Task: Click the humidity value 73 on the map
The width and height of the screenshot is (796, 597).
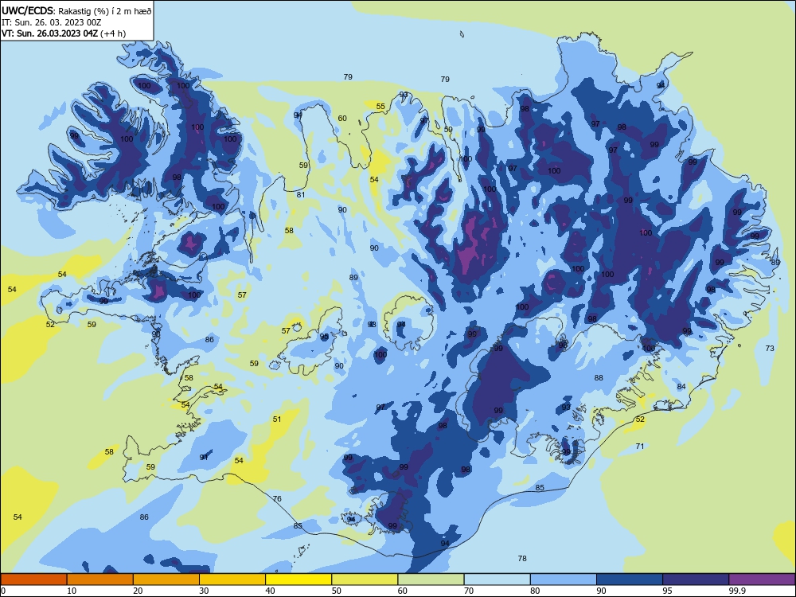Action: (x=770, y=349)
